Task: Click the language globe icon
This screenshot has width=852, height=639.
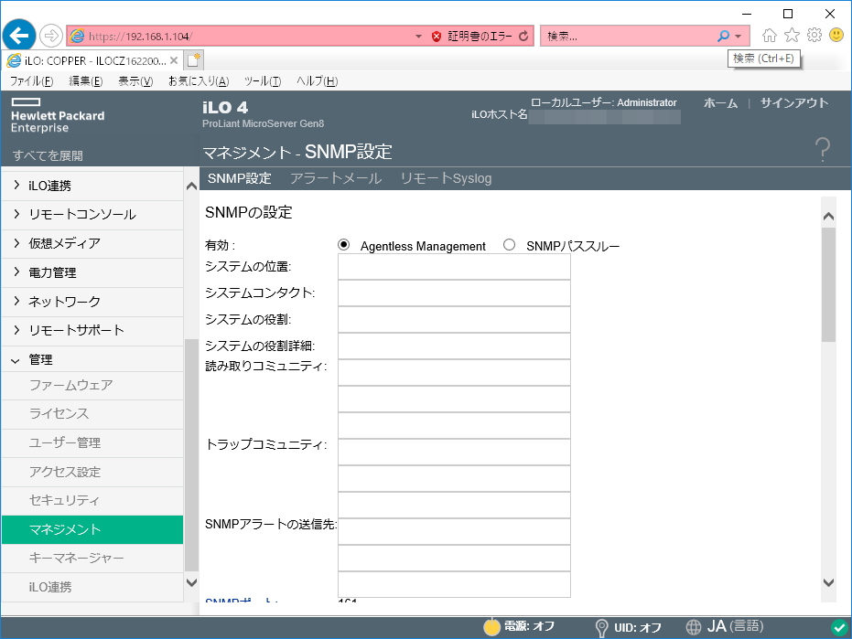Action: click(694, 627)
